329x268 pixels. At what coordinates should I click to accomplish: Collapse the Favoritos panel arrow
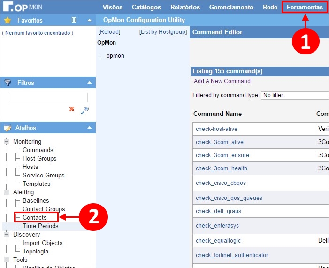point(90,20)
